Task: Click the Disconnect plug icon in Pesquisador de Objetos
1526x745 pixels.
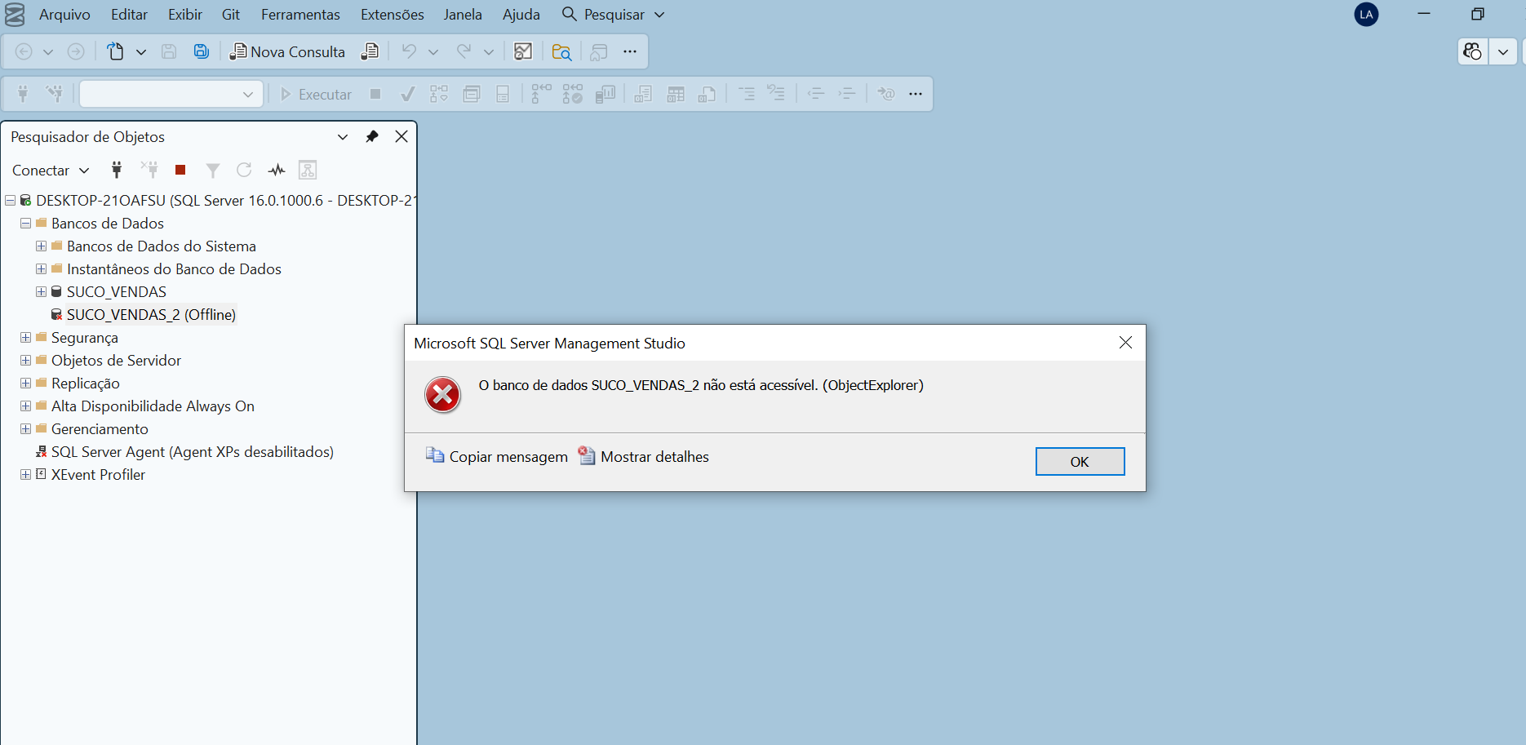Action: click(x=149, y=170)
